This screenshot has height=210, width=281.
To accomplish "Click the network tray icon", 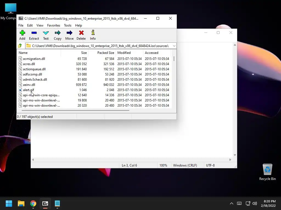I will (248, 203).
